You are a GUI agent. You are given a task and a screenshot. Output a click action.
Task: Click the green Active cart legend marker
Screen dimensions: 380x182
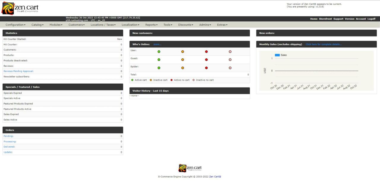pos(132,80)
